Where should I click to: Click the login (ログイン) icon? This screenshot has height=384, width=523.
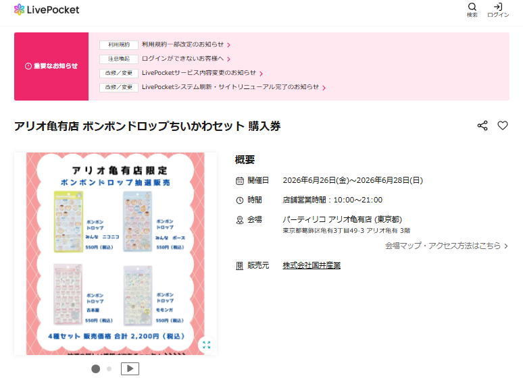(498, 10)
